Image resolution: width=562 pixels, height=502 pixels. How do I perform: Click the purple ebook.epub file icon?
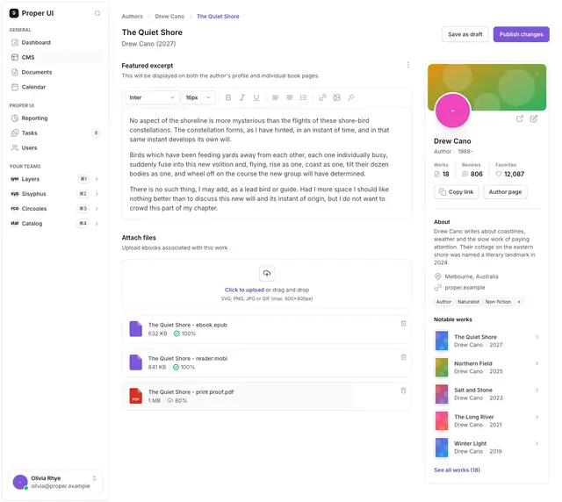pos(135,329)
